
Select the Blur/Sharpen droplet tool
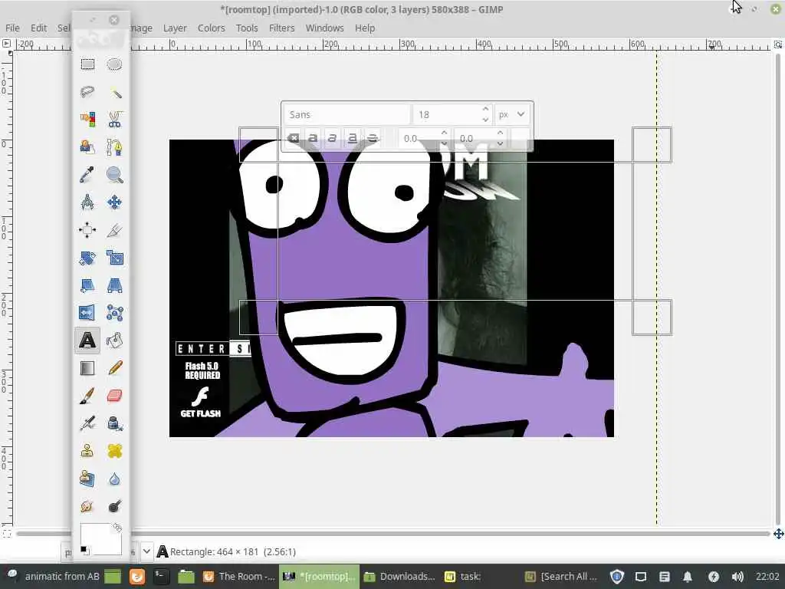tap(115, 479)
